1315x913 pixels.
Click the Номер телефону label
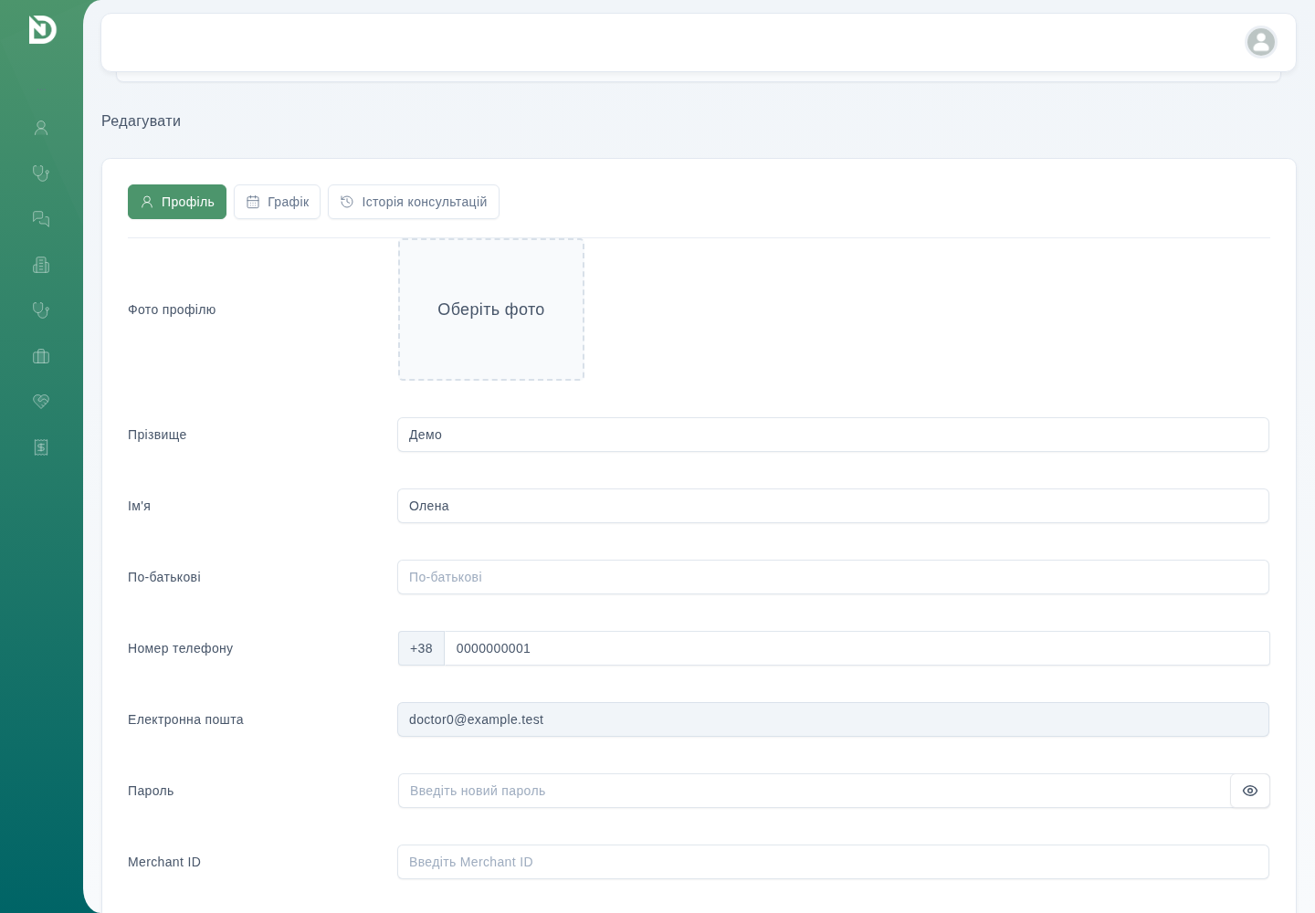tap(181, 648)
